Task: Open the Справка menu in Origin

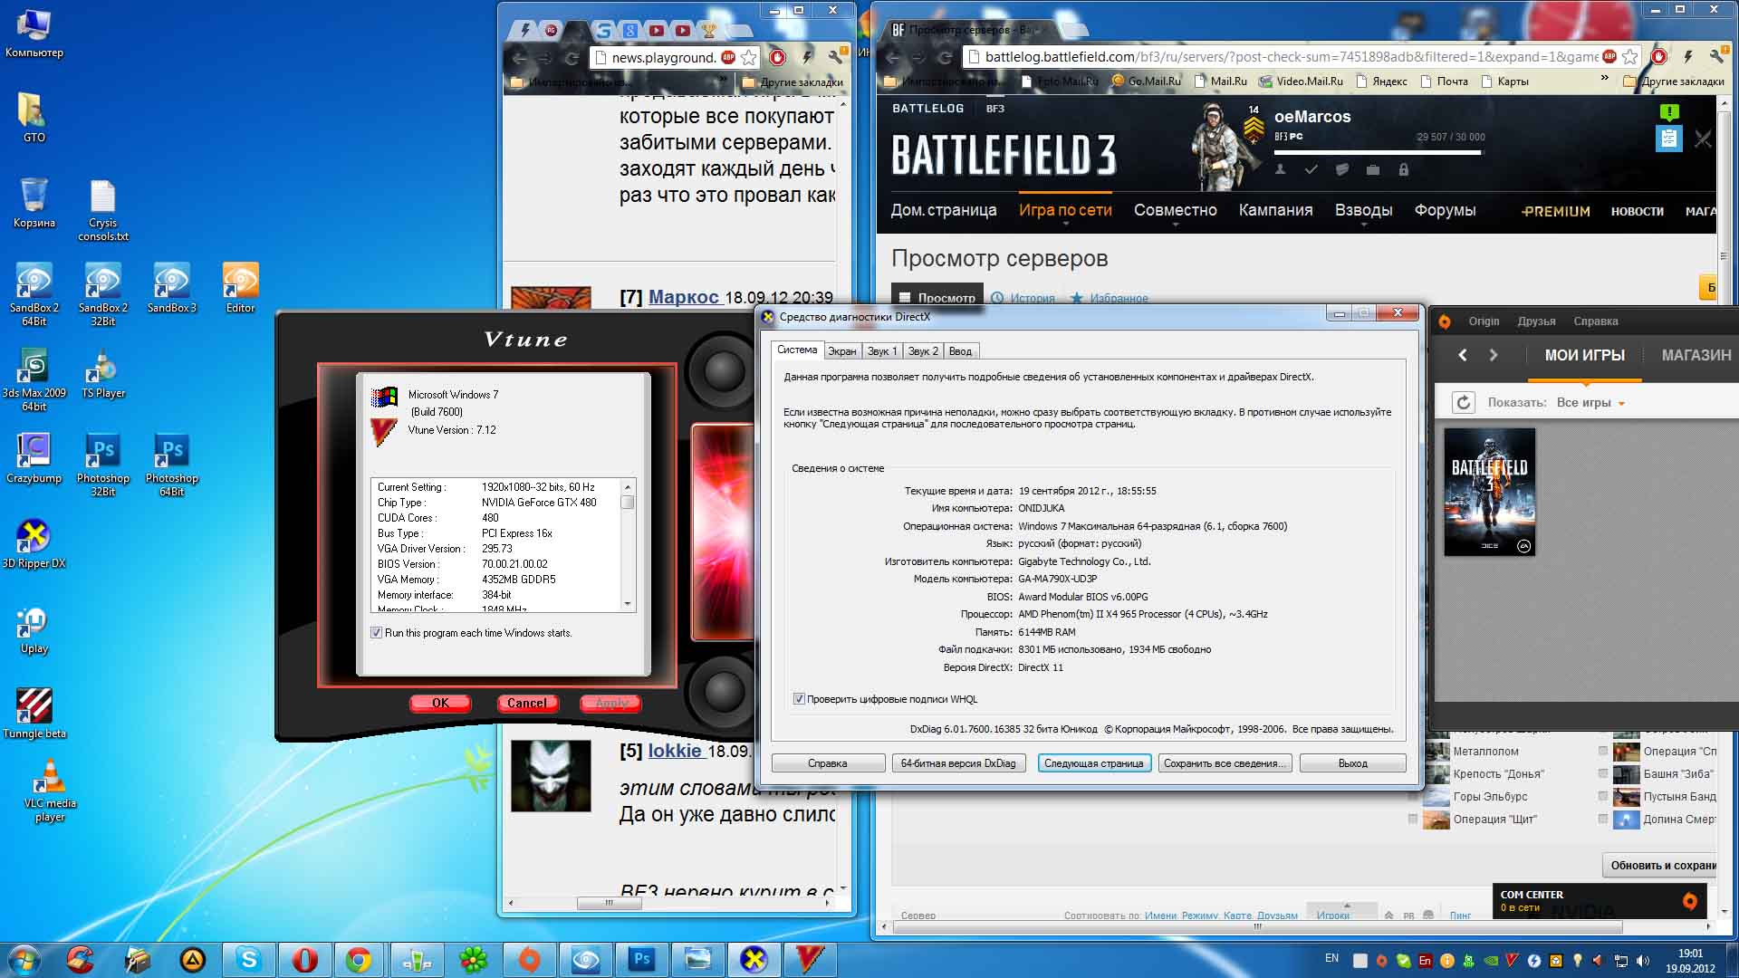Action: (1595, 321)
